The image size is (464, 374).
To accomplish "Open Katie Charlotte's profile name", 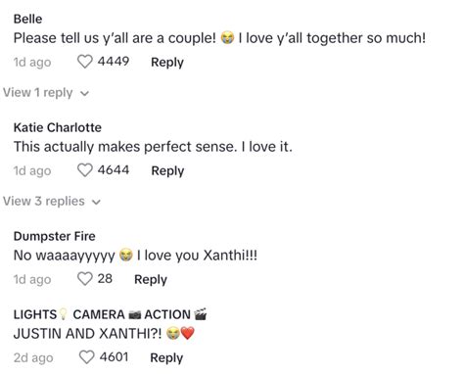I will 58,127.
